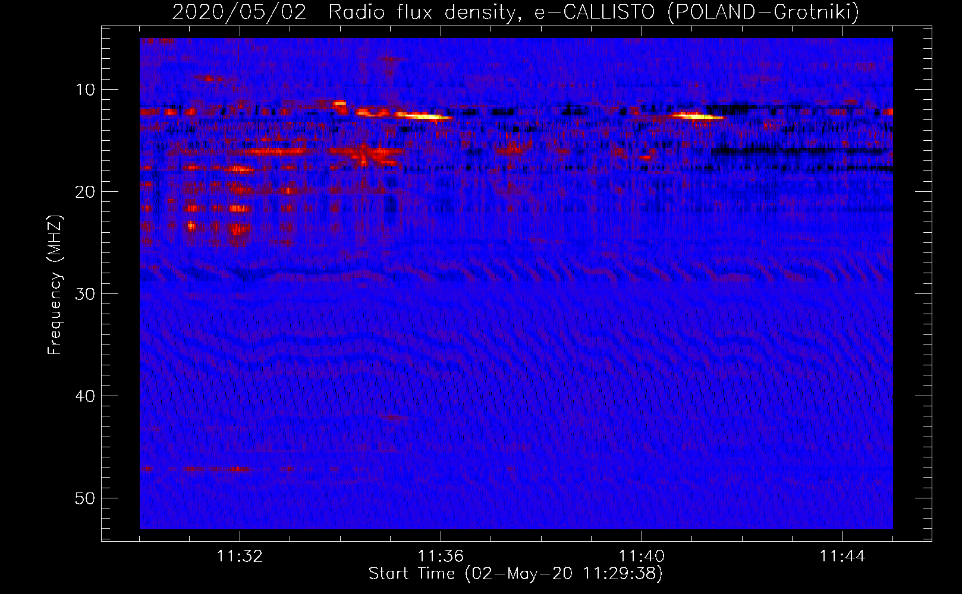This screenshot has width=962, height=594.
Task: Click the 11:44 time tick label
Action: [842, 557]
